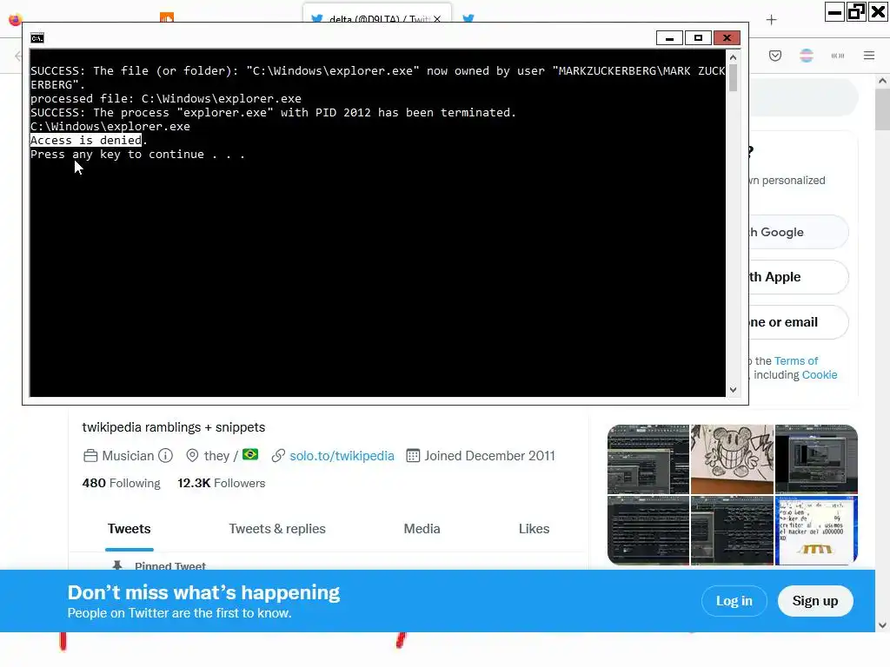Image resolution: width=890 pixels, height=667 pixels.
Task: Open the blue hacker text thumbnail
Action: [816, 531]
